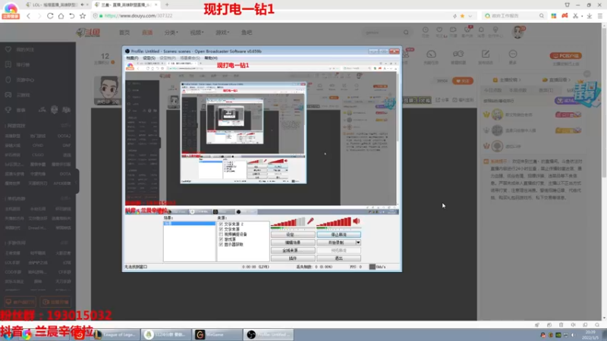Image resolution: width=607 pixels, height=341 pixels.
Task: Expand the 游戏 dropdown in Douyu navigation
Action: 222,33
